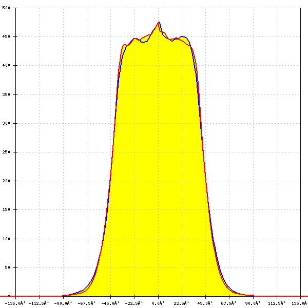308x308 pixels.
Task: Click the 500 y-axis label
Action: pos(6,8)
